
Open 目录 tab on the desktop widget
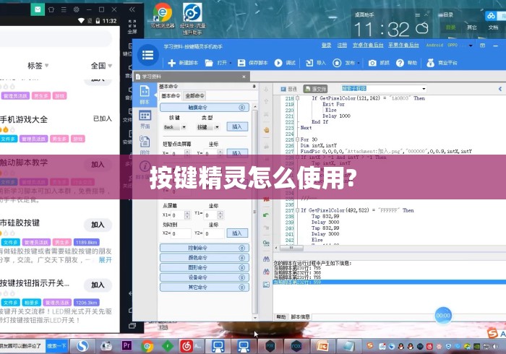tap(450, 27)
